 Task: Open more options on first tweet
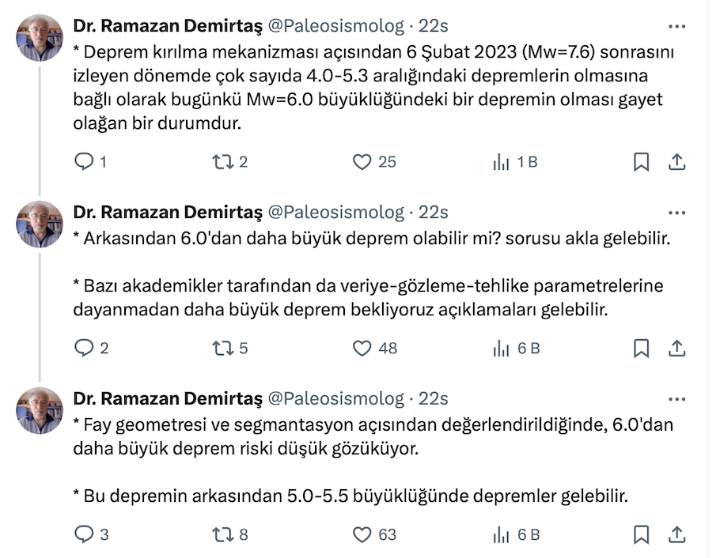point(676,26)
